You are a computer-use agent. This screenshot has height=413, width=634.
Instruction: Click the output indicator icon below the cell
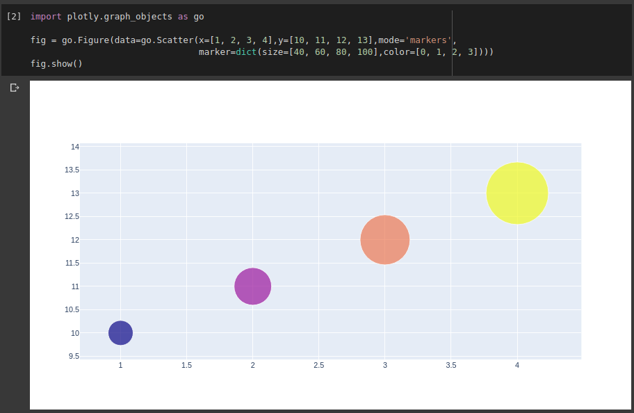point(14,87)
